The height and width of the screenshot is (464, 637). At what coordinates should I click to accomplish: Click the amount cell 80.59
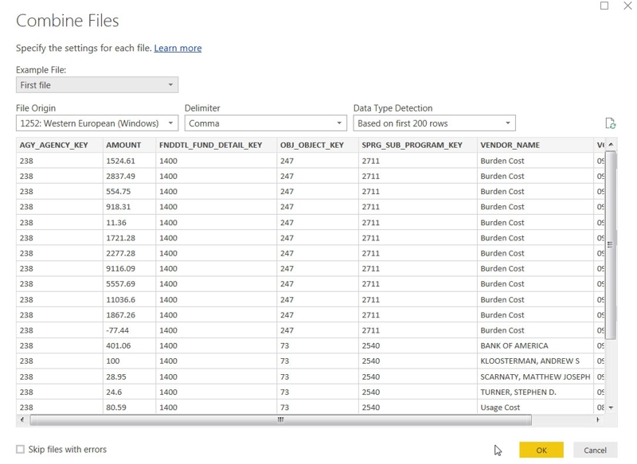129,407
